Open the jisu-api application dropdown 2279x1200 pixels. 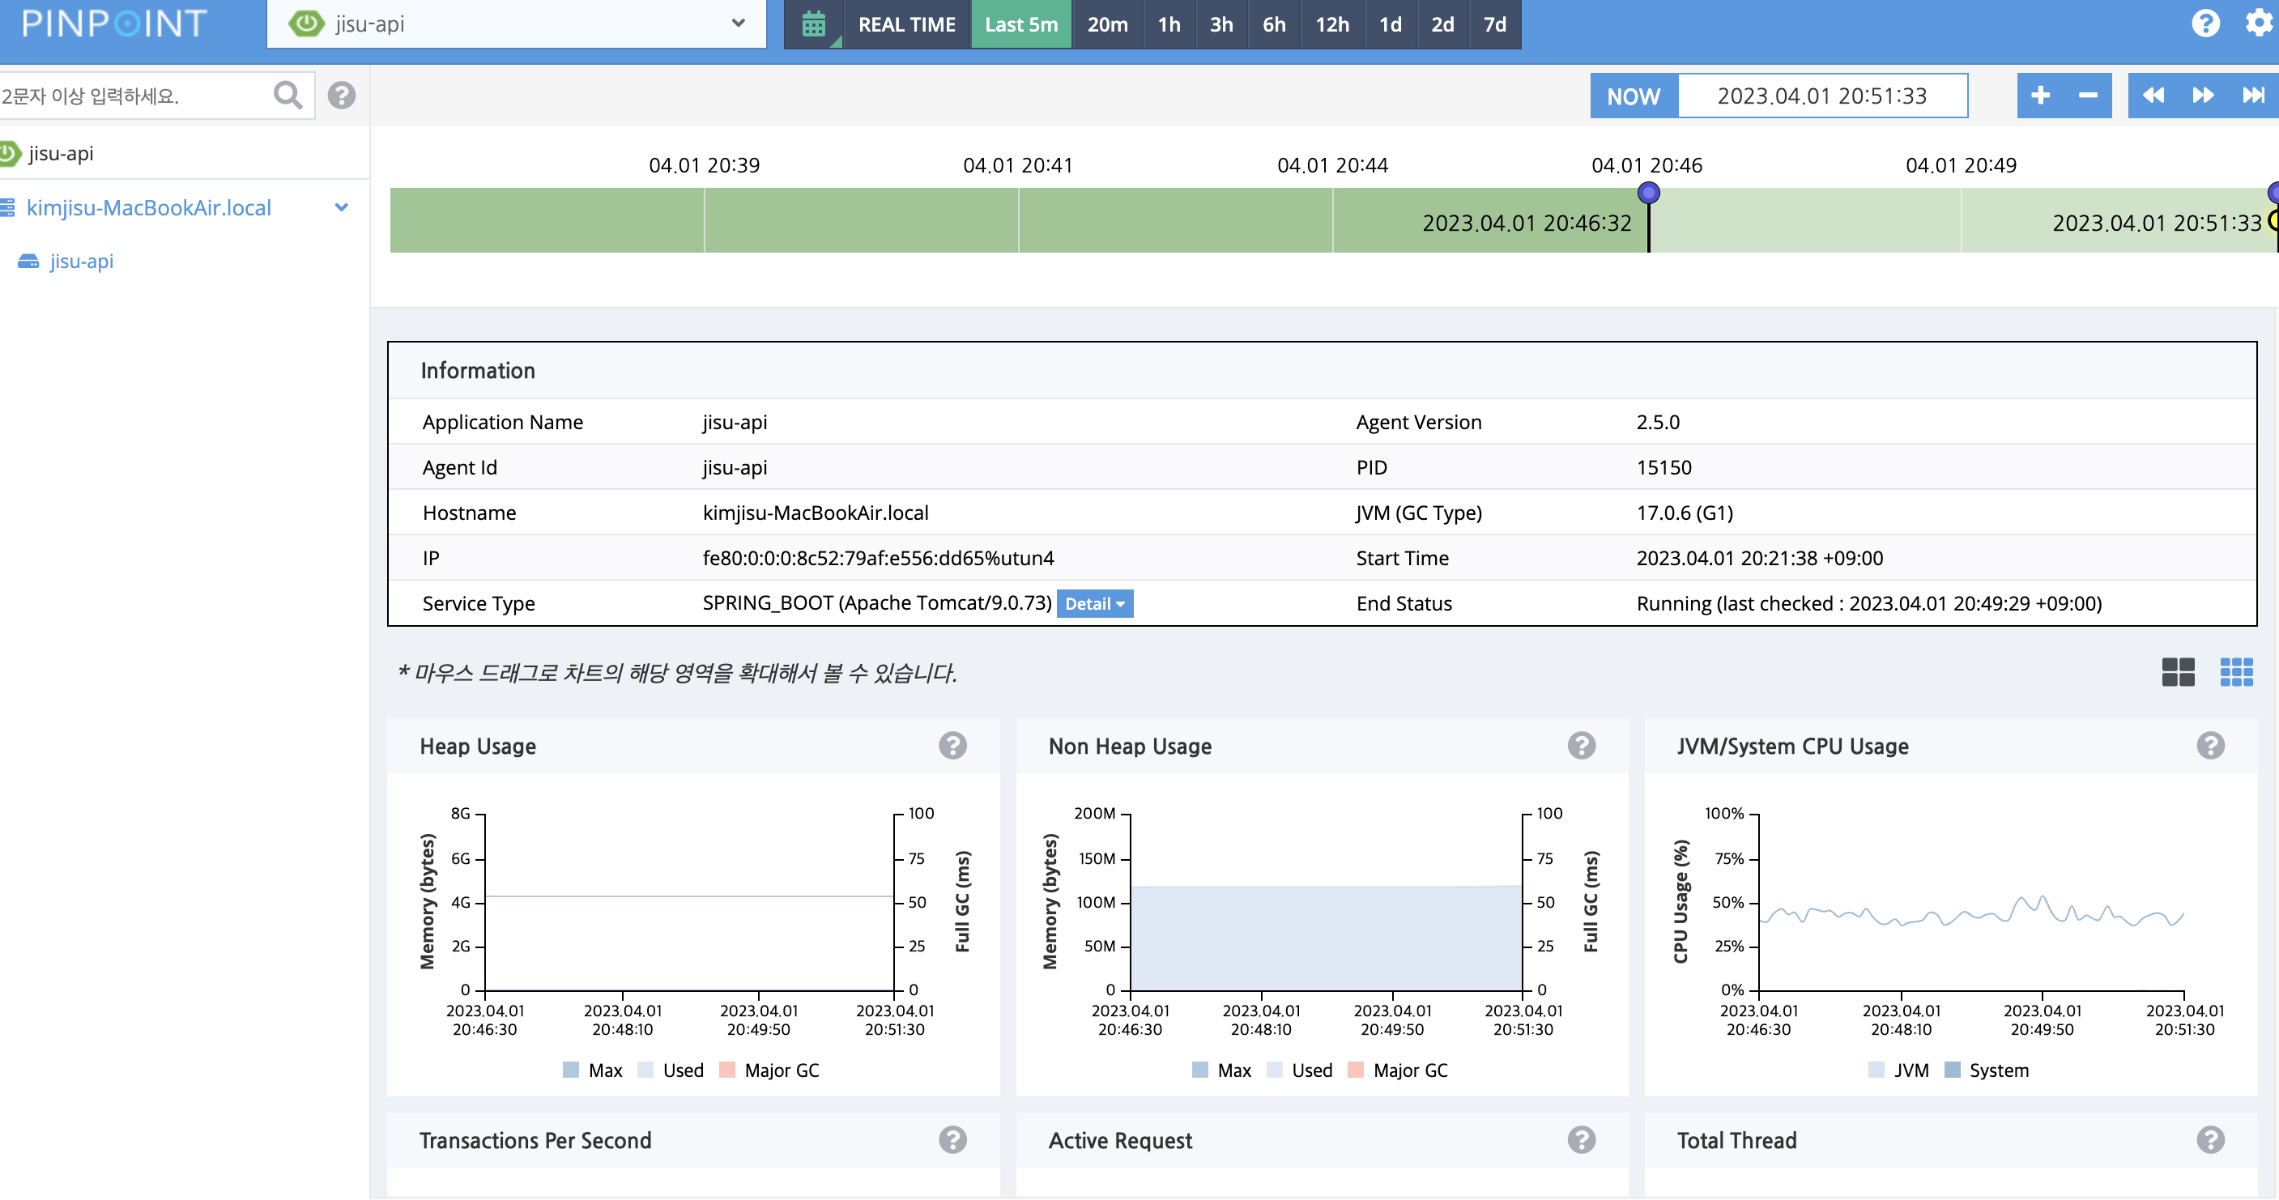pos(517,23)
